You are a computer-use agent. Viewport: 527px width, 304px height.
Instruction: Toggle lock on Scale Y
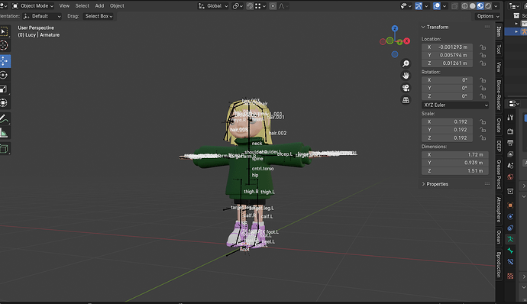click(x=483, y=130)
